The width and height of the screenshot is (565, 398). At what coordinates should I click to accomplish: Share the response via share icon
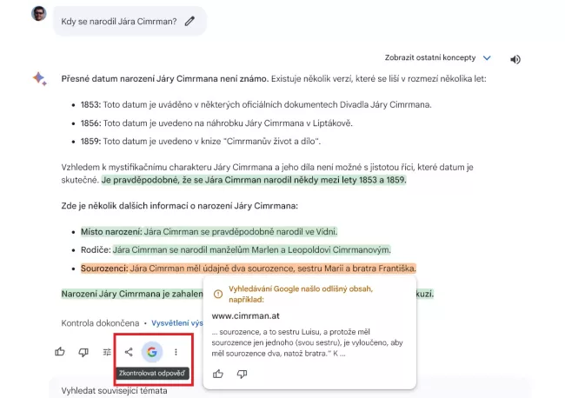click(x=129, y=352)
